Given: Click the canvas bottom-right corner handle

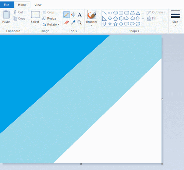Looking at the screenshot, I should (162, 164).
